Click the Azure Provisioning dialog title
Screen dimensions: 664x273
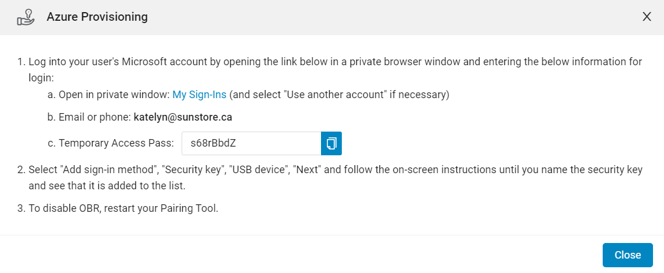tap(97, 17)
